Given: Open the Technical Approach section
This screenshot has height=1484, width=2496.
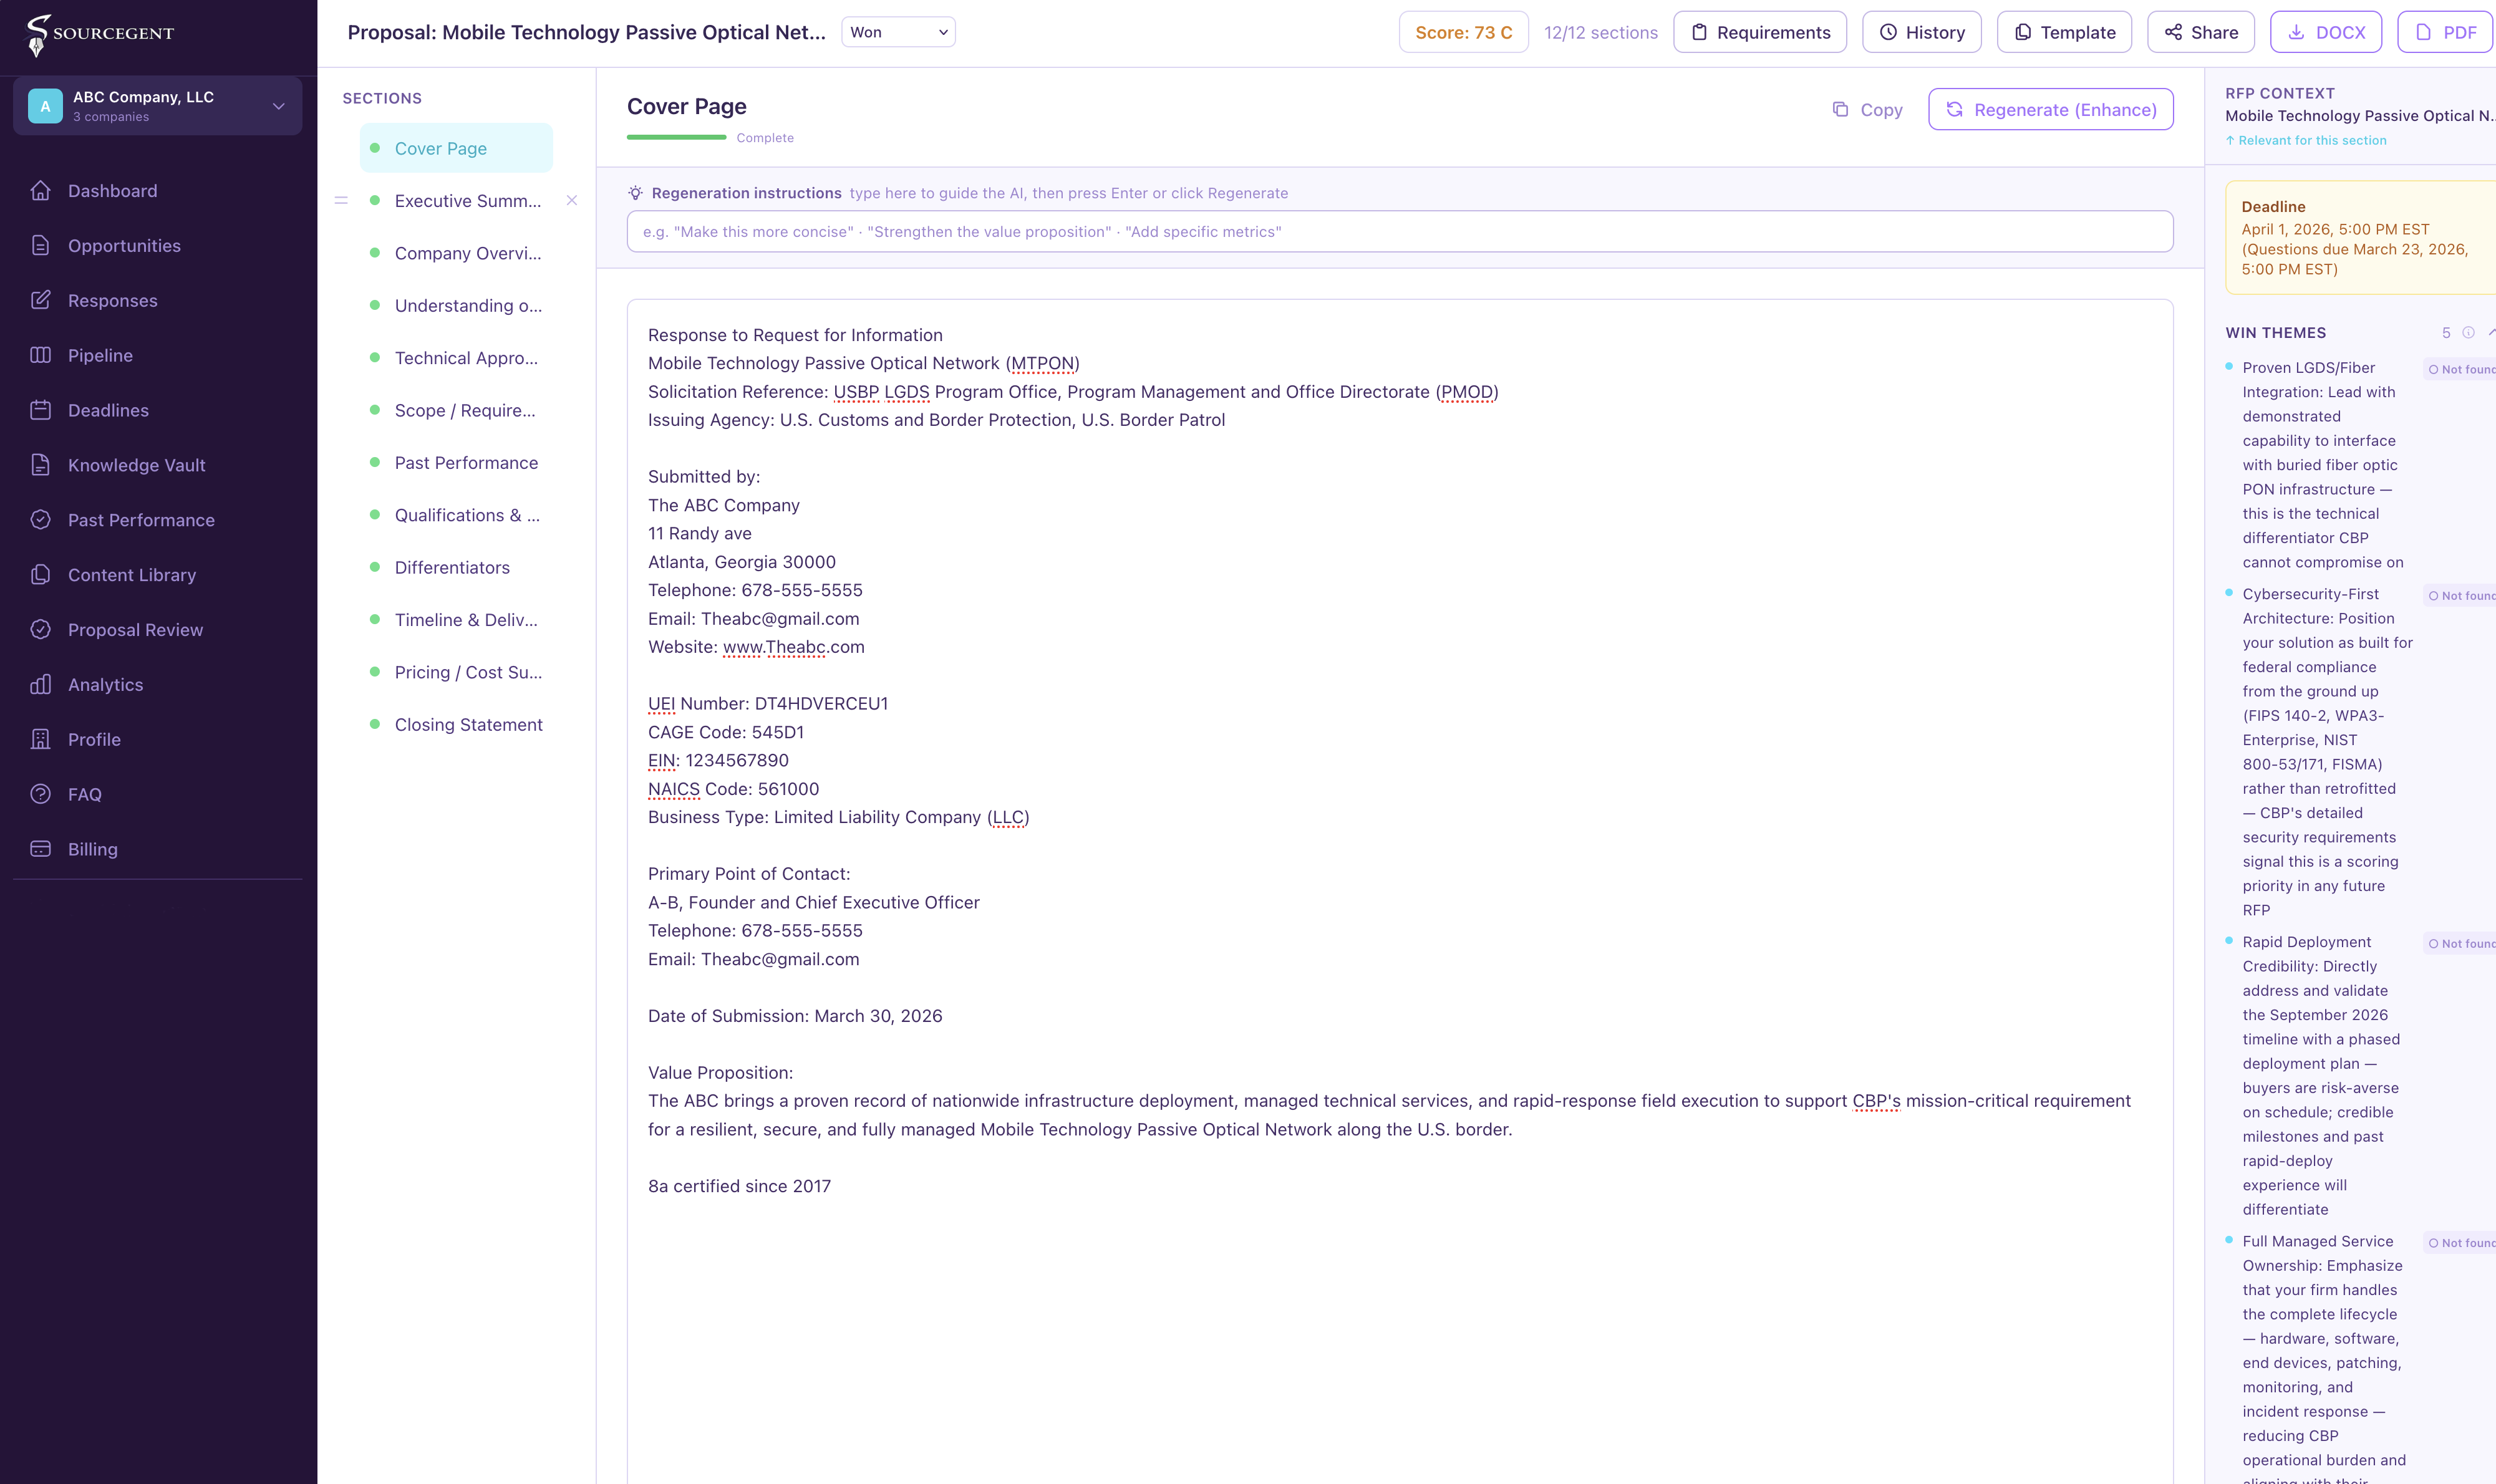Looking at the screenshot, I should click(x=456, y=358).
